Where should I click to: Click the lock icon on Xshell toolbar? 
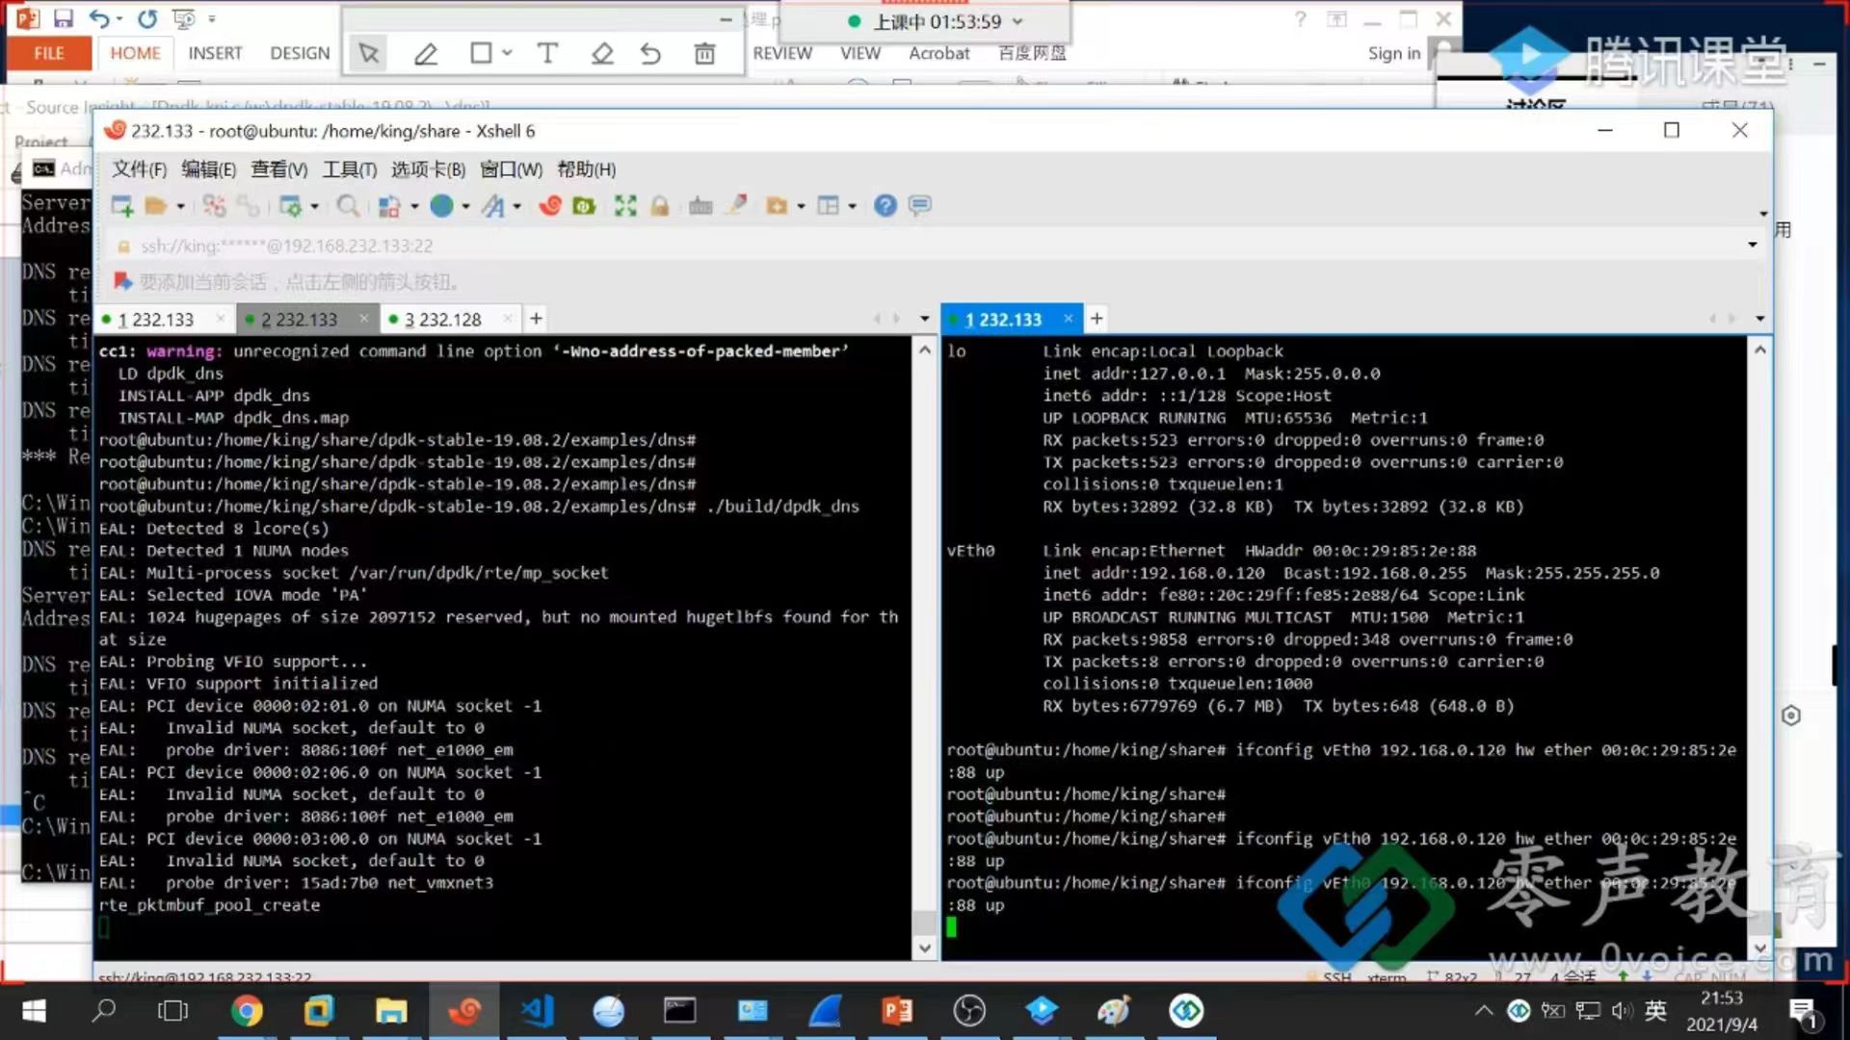[x=660, y=205]
